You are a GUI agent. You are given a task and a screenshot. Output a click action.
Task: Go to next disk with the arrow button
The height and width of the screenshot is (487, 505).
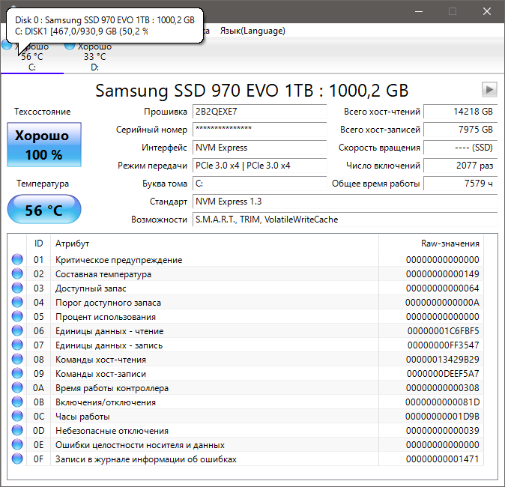coord(489,90)
